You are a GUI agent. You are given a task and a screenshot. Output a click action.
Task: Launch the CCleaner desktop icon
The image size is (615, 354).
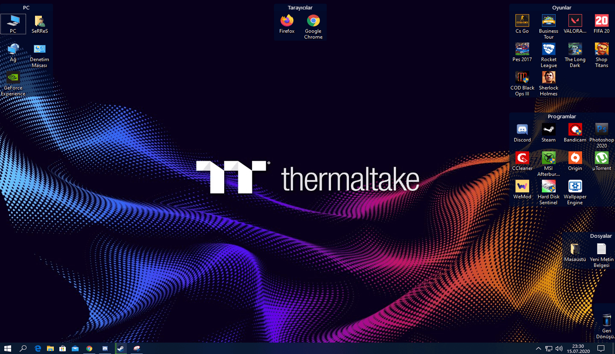pos(522,161)
